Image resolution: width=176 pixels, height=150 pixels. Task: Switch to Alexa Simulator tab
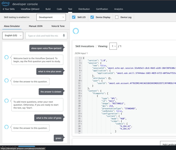(x=12, y=26)
